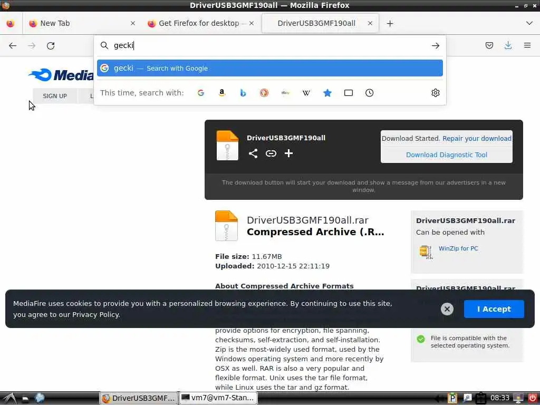This screenshot has width=540, height=405.
Task: Select the 'gecki — Search with Google' suggestion
Action: 269,68
